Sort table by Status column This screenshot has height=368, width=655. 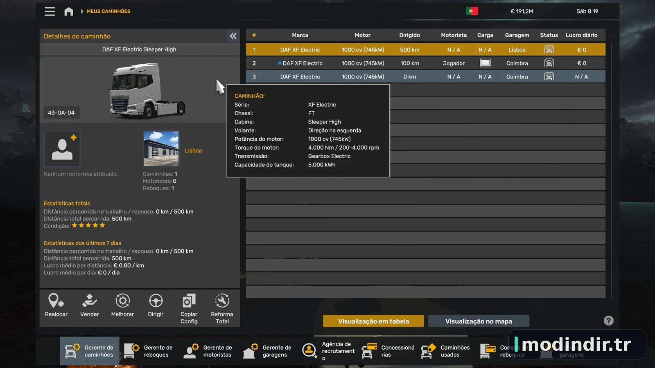[x=549, y=35]
